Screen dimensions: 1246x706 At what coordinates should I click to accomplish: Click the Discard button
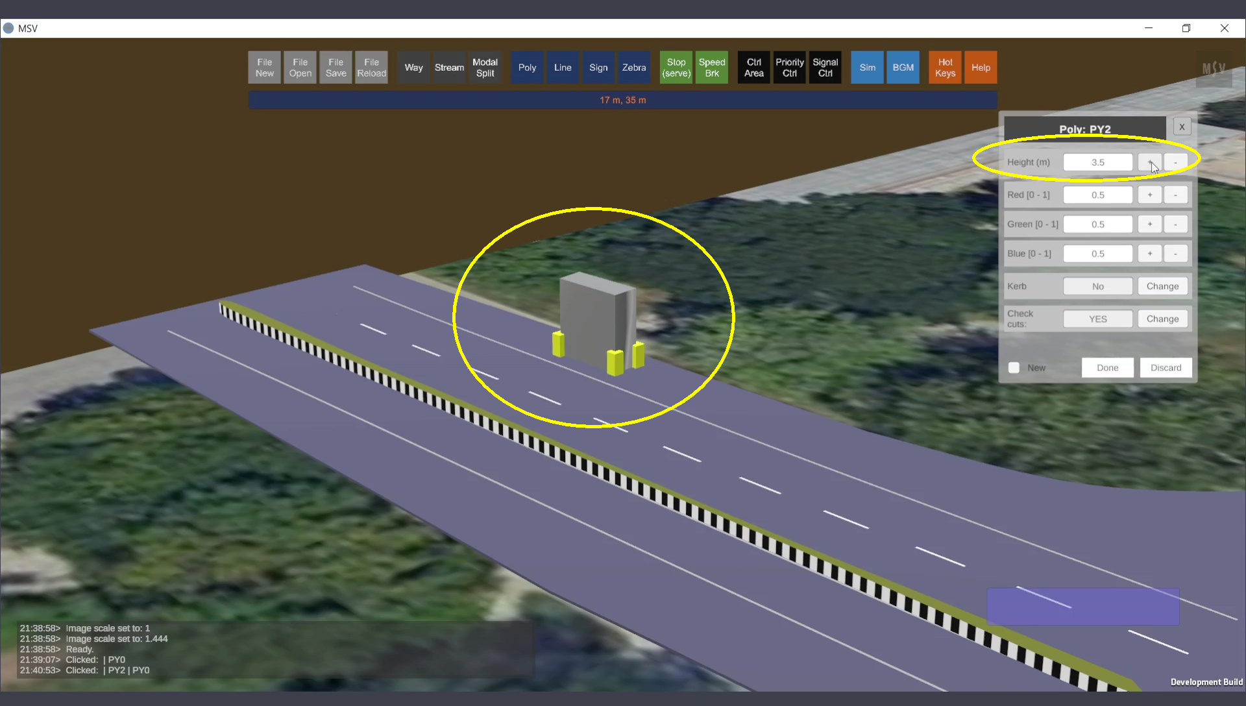click(1166, 368)
